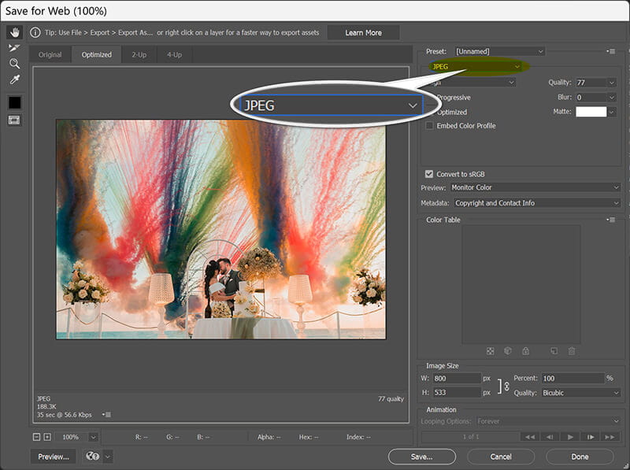The image size is (630, 470).
Task: Switch to the Original tab
Action: point(50,54)
